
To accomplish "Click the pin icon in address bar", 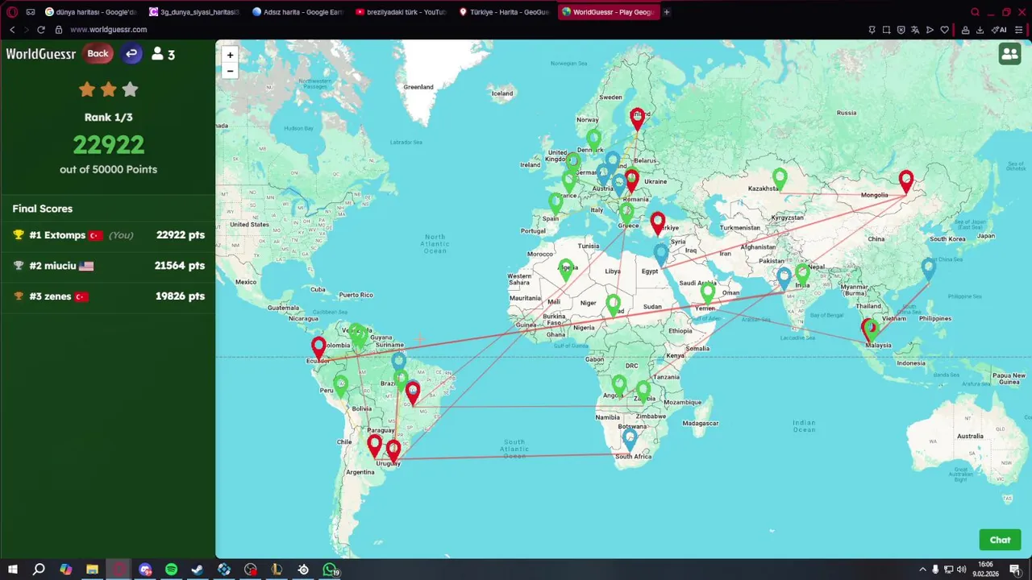I will click(x=872, y=30).
